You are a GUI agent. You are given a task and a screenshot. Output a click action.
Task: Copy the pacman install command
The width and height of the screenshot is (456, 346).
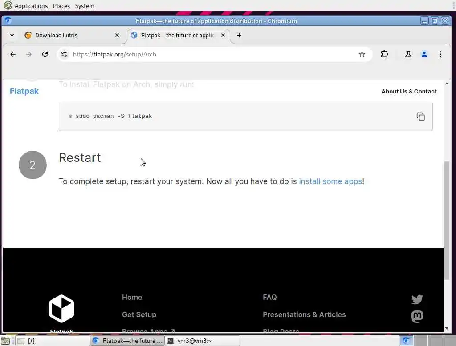420,116
